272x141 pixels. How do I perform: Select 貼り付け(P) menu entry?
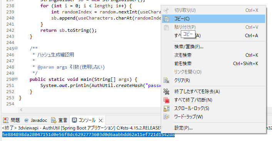214,27
